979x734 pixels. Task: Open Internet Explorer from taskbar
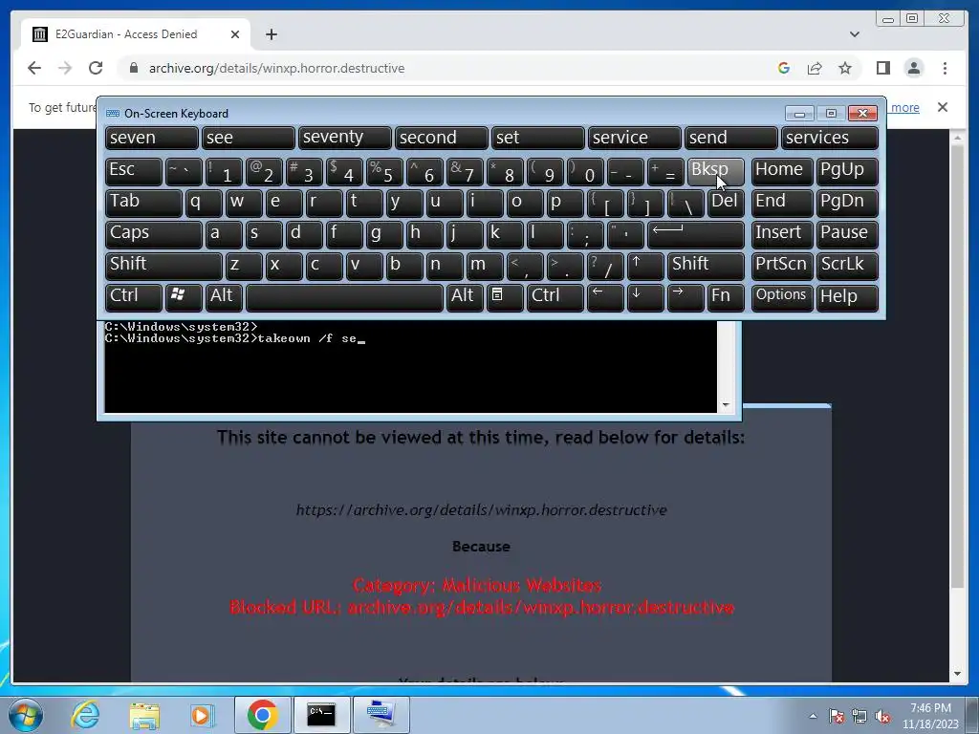click(x=85, y=715)
